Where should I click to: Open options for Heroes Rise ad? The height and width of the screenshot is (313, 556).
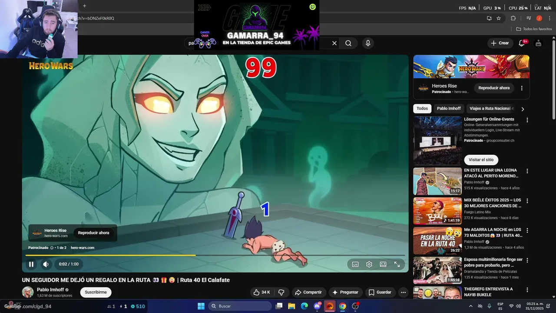tap(522, 88)
